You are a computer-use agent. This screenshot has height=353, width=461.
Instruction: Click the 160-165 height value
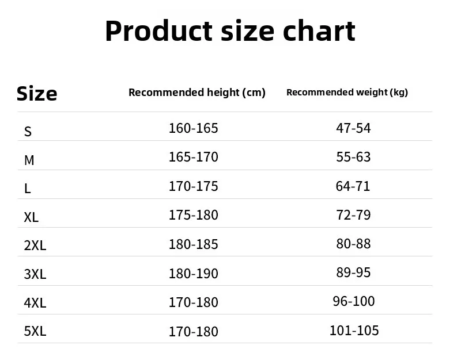pos(194,128)
